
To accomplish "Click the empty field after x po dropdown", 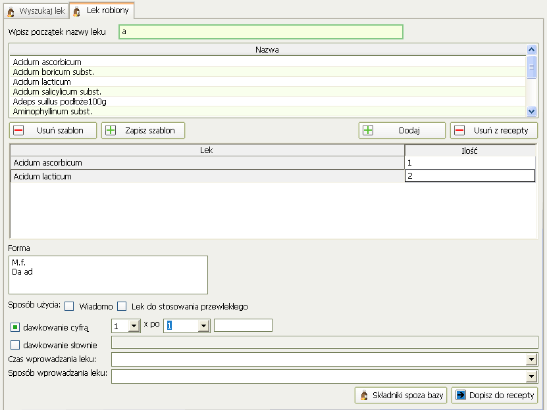I will (243, 325).
